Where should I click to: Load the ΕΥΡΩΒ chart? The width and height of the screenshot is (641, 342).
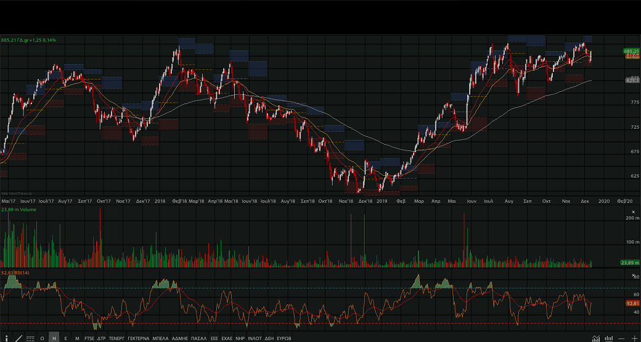(284, 338)
